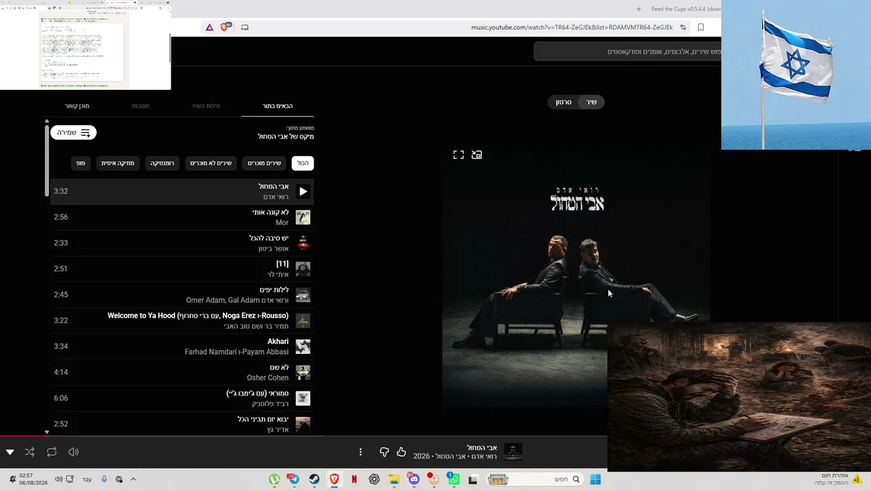Collapse the player page with the down arrow

click(x=10, y=452)
